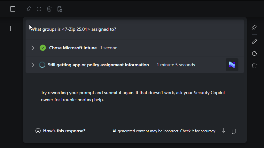Click the resubmit icon in top toolbar
This screenshot has height=148, width=264.
[x=39, y=9]
